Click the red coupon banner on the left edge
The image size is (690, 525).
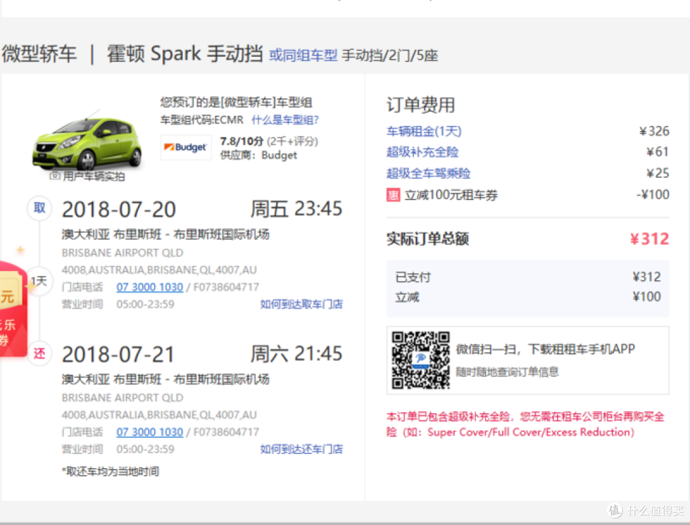pyautogui.click(x=13, y=308)
